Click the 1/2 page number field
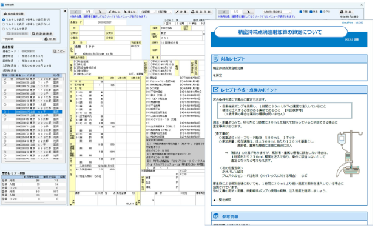375x228 pixels. (x=236, y=12)
